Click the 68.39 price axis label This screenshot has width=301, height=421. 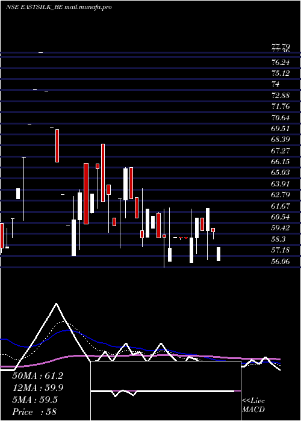pyautogui.click(x=281, y=140)
